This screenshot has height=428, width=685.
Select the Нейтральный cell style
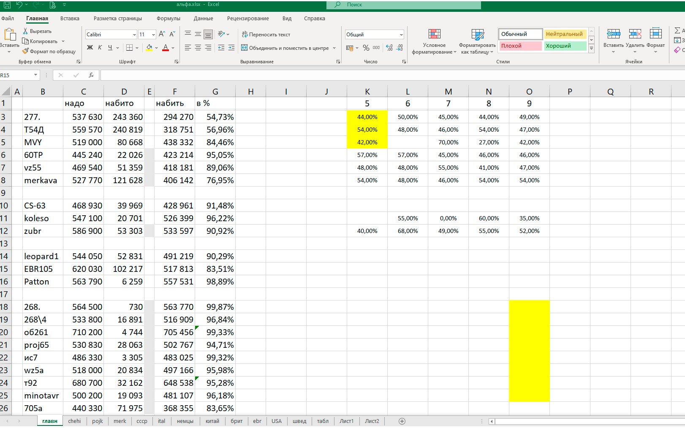pyautogui.click(x=565, y=34)
